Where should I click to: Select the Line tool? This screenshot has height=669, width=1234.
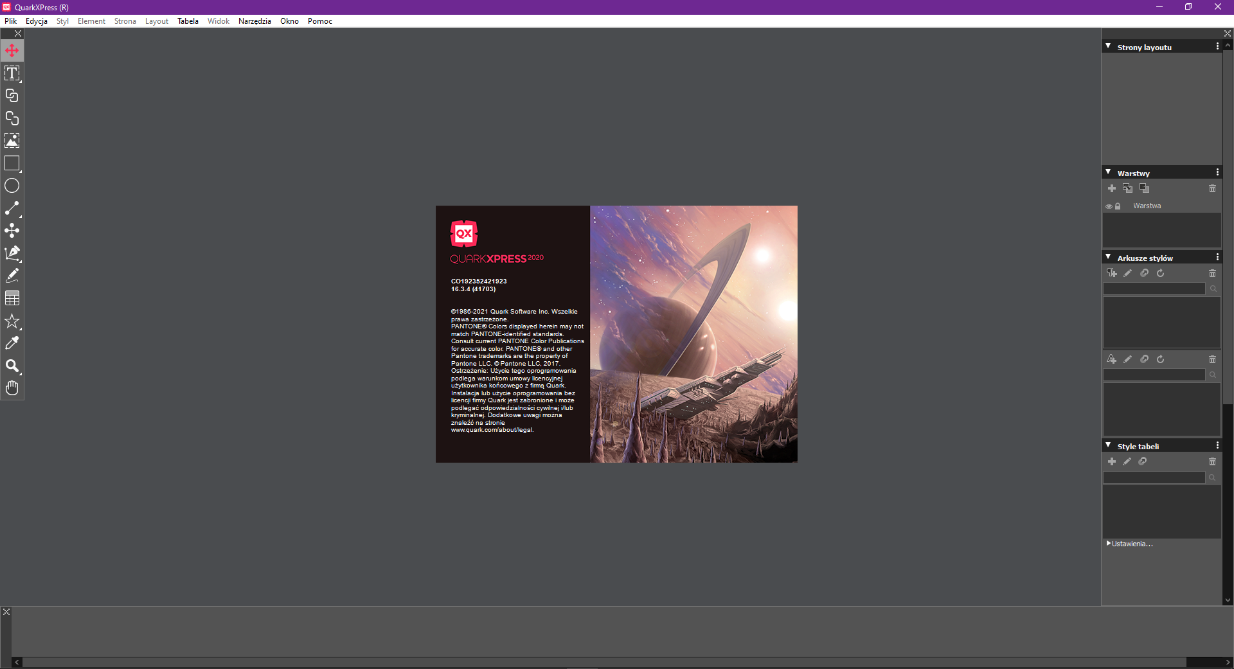pyautogui.click(x=12, y=208)
